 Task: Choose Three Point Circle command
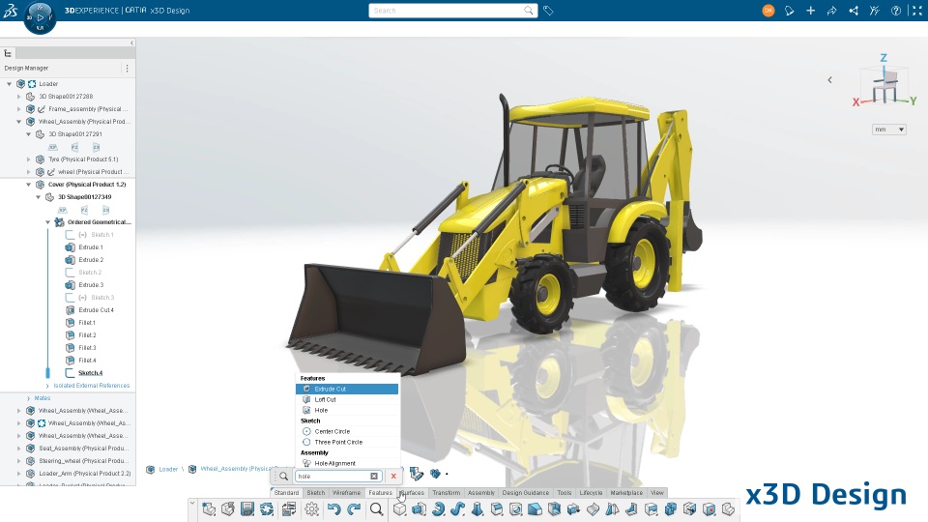pyautogui.click(x=347, y=442)
